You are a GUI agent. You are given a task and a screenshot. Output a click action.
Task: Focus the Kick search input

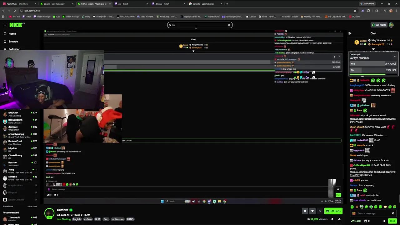(200, 25)
